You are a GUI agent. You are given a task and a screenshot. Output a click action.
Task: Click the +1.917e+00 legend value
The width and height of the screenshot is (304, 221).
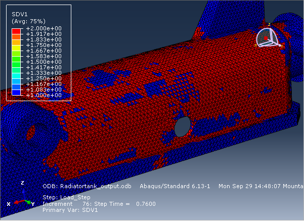pyautogui.click(x=44, y=34)
